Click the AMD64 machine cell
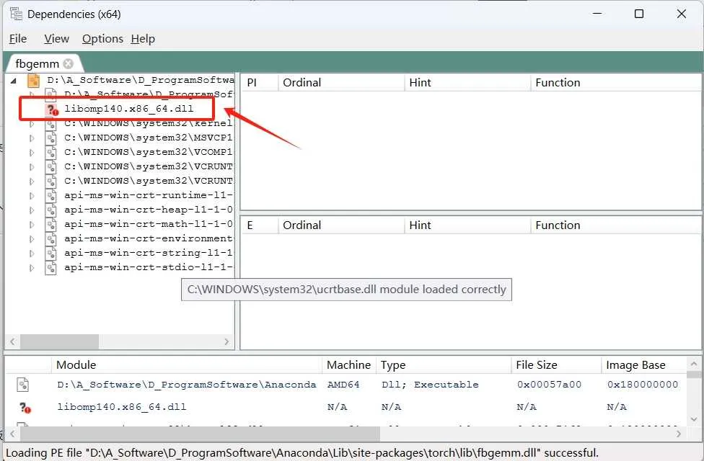704x461 pixels. click(343, 385)
